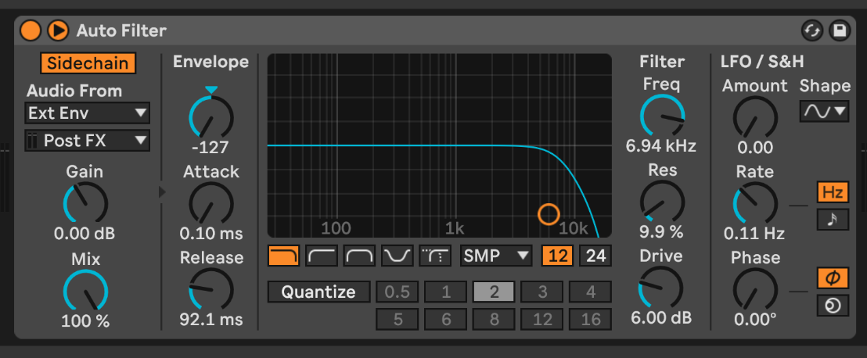Select quantize beat value 12
Screen dimensions: 867x358
click(541, 320)
